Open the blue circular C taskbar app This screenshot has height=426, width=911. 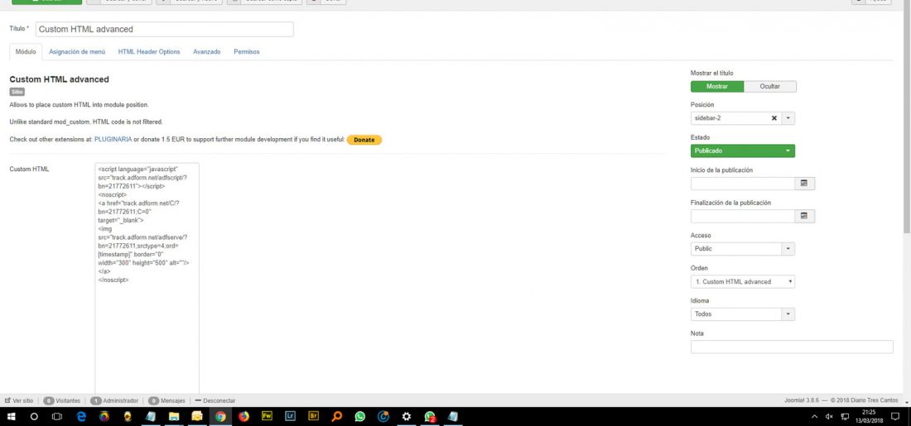[x=383, y=416]
